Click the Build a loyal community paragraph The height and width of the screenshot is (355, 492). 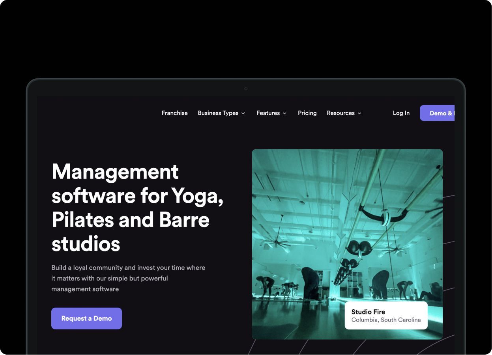coord(128,278)
